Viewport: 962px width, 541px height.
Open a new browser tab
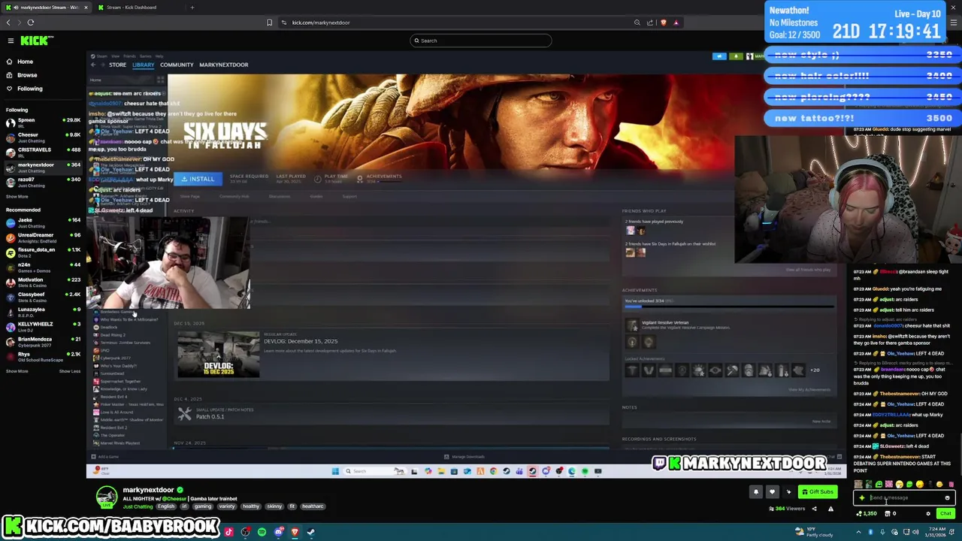pyautogui.click(x=192, y=8)
